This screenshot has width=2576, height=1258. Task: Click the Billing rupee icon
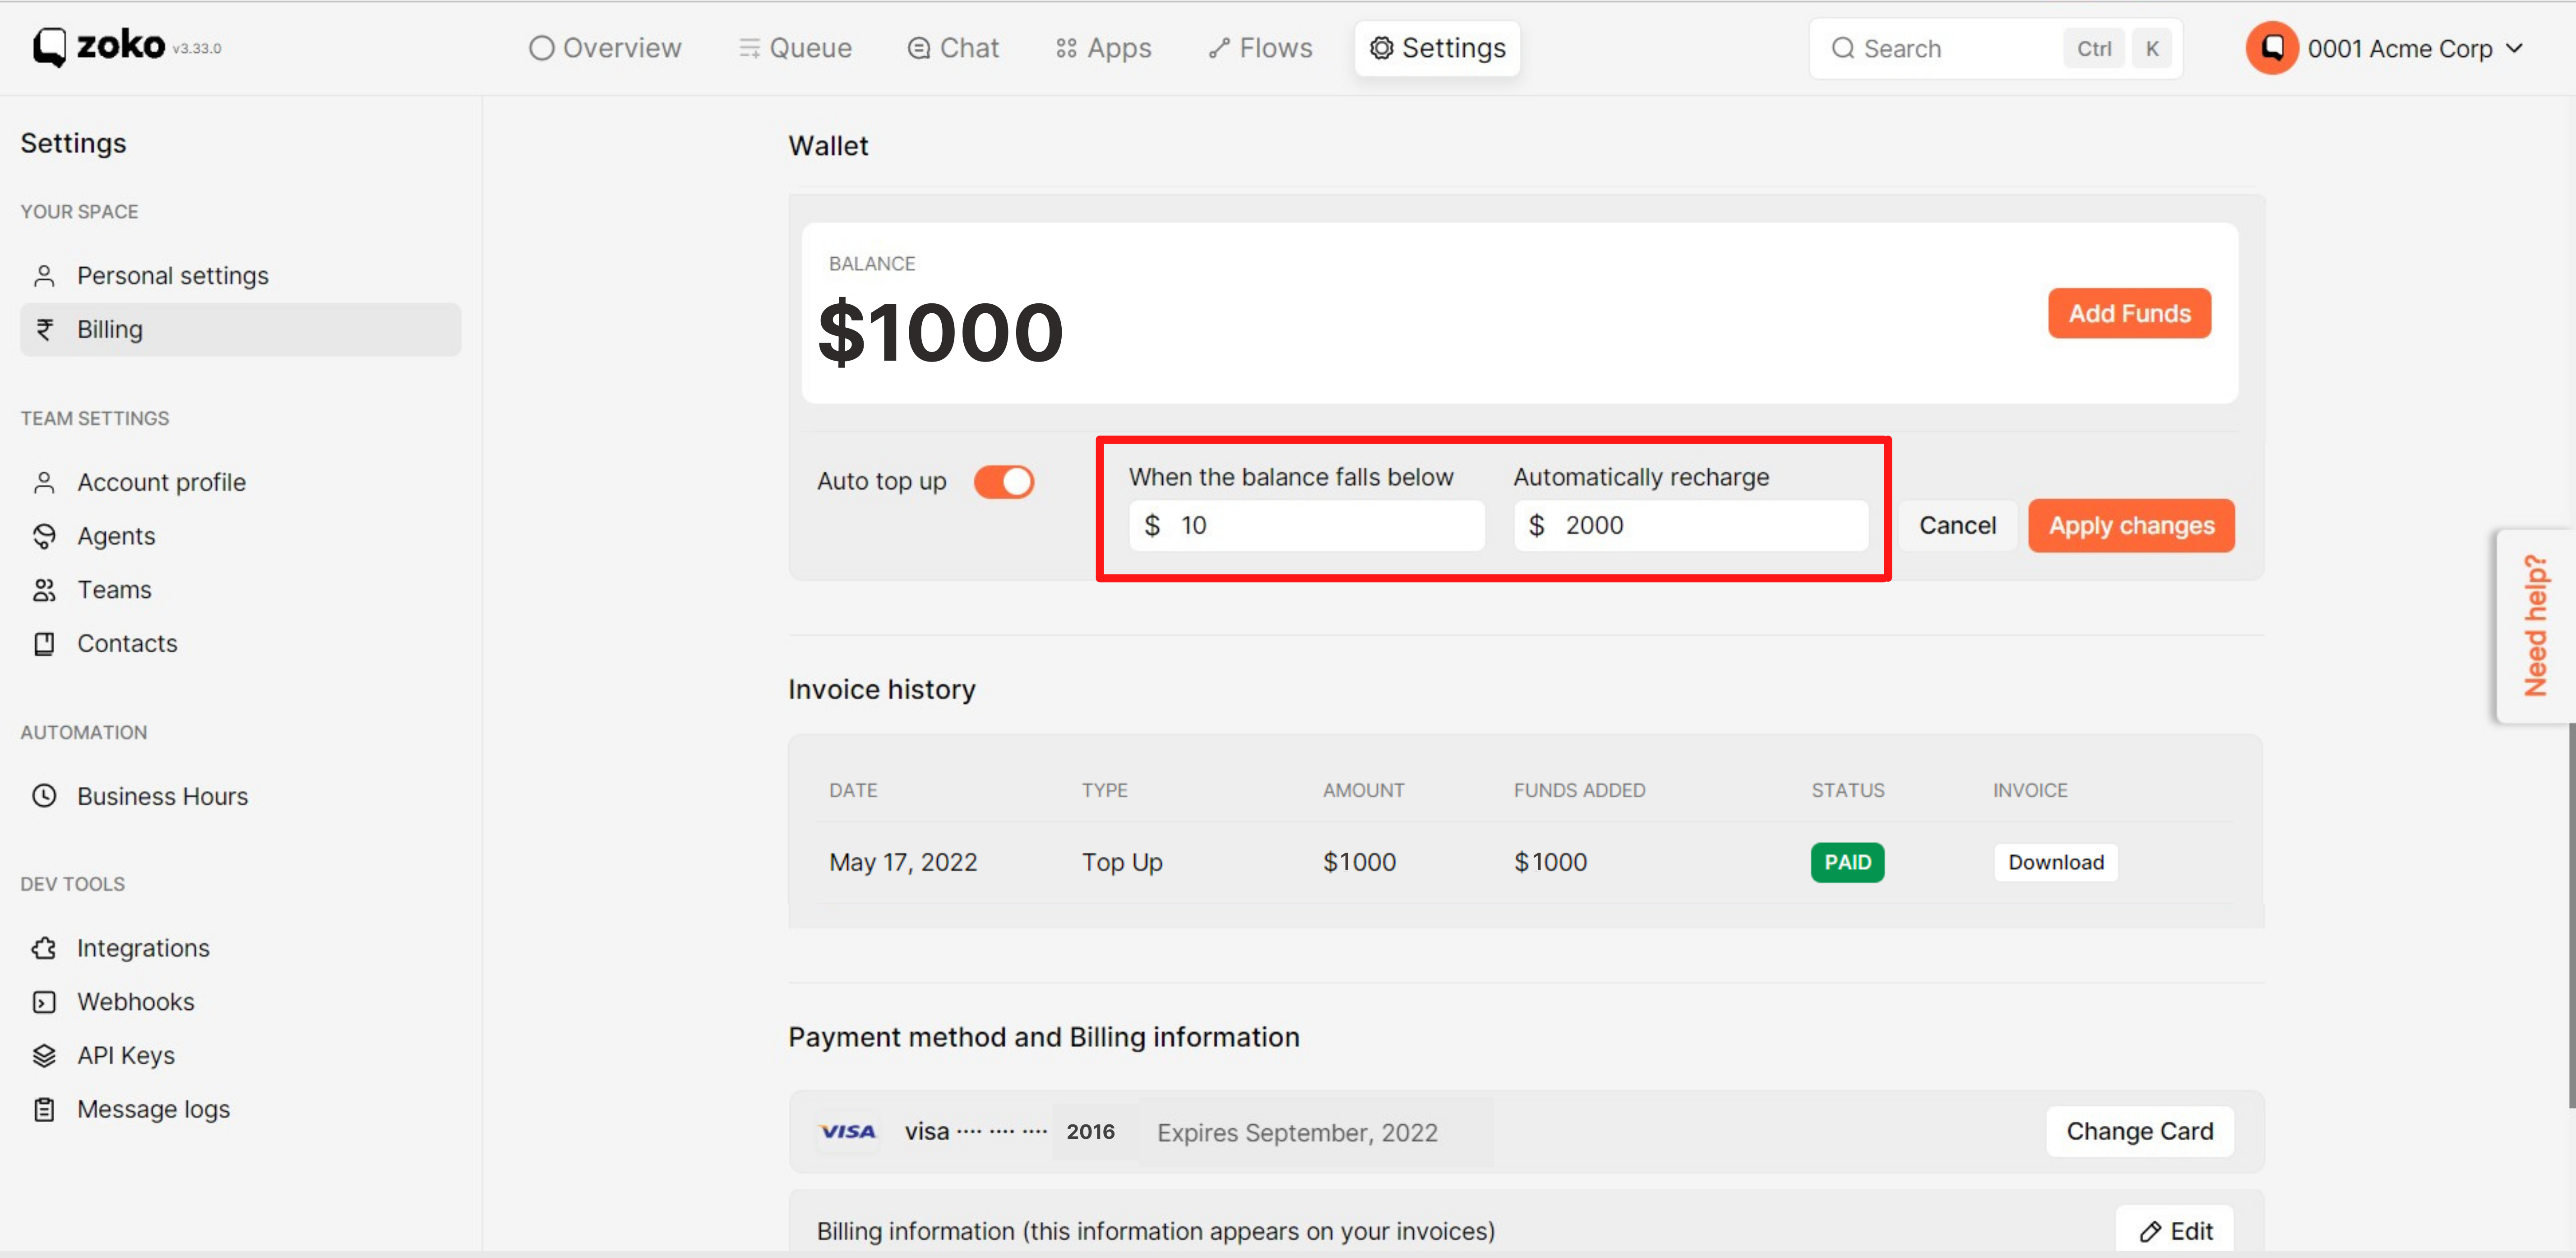tap(44, 329)
